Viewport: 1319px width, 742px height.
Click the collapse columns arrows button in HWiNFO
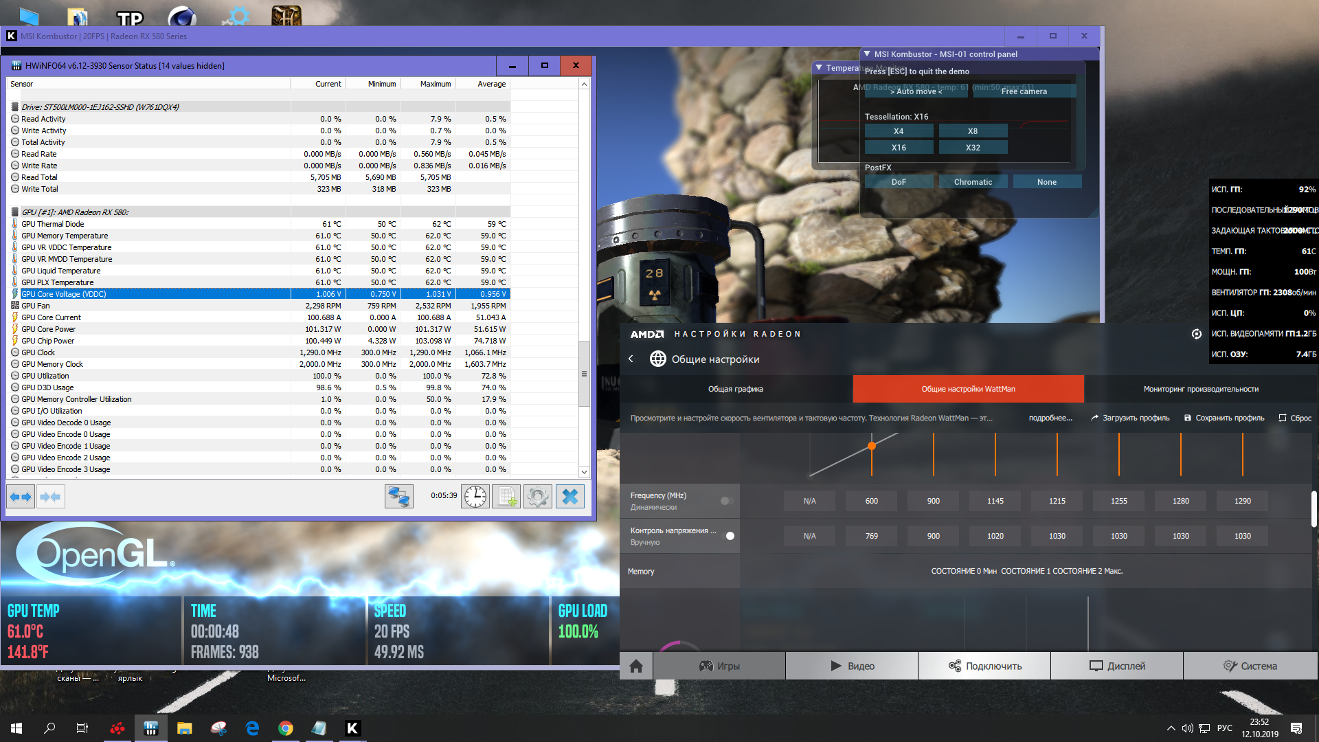pos(50,497)
